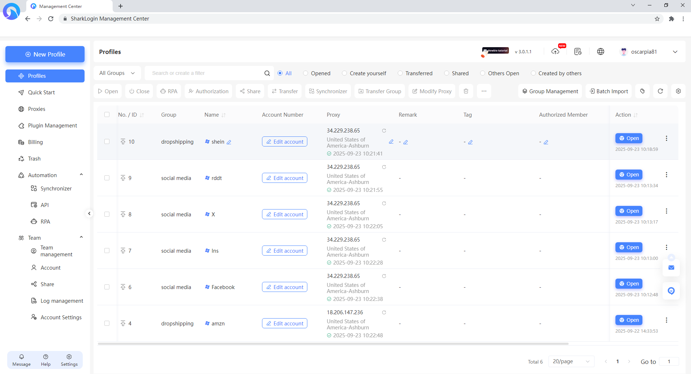Click the search magnifier icon
Image resolution: width=691 pixels, height=374 pixels.
pos(267,73)
